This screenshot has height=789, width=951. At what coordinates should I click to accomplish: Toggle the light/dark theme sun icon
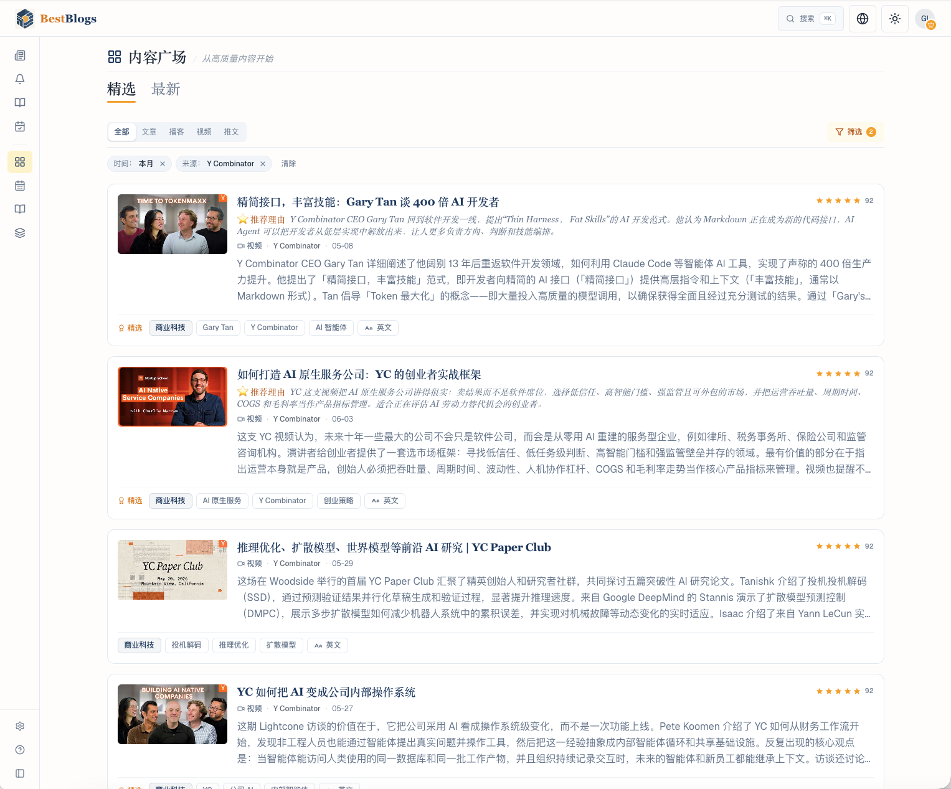tap(895, 19)
